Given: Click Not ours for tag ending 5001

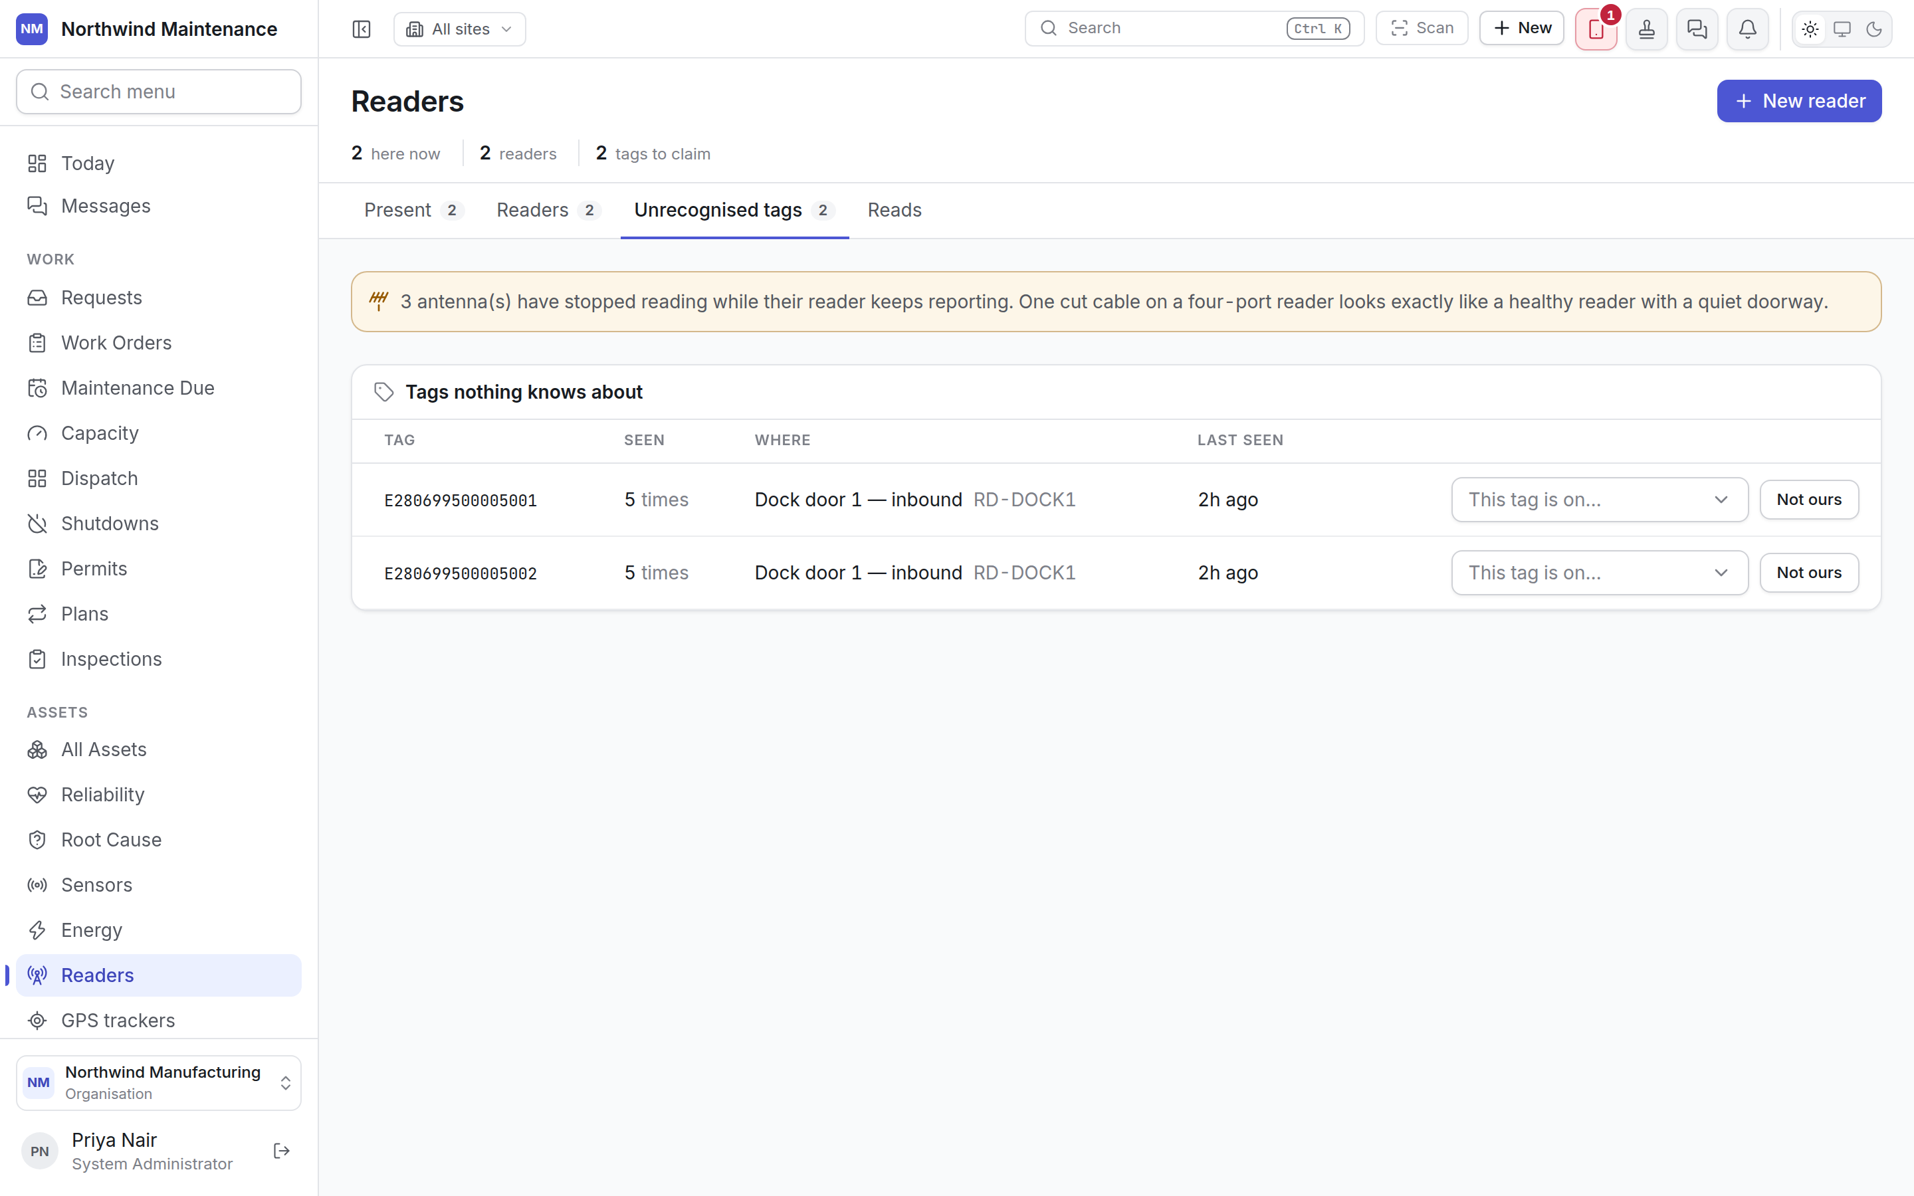Looking at the screenshot, I should tap(1809, 500).
